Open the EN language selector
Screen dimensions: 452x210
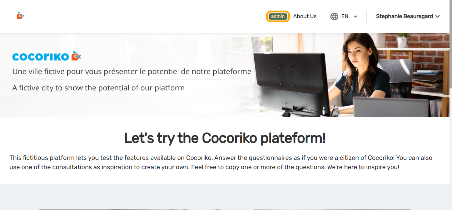click(345, 17)
